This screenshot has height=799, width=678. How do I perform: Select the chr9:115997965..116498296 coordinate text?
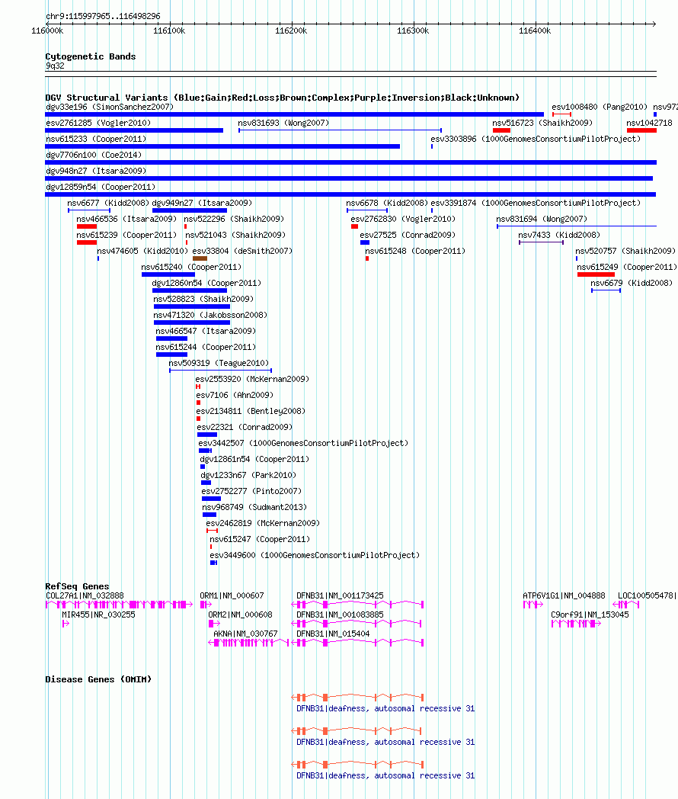tap(103, 16)
